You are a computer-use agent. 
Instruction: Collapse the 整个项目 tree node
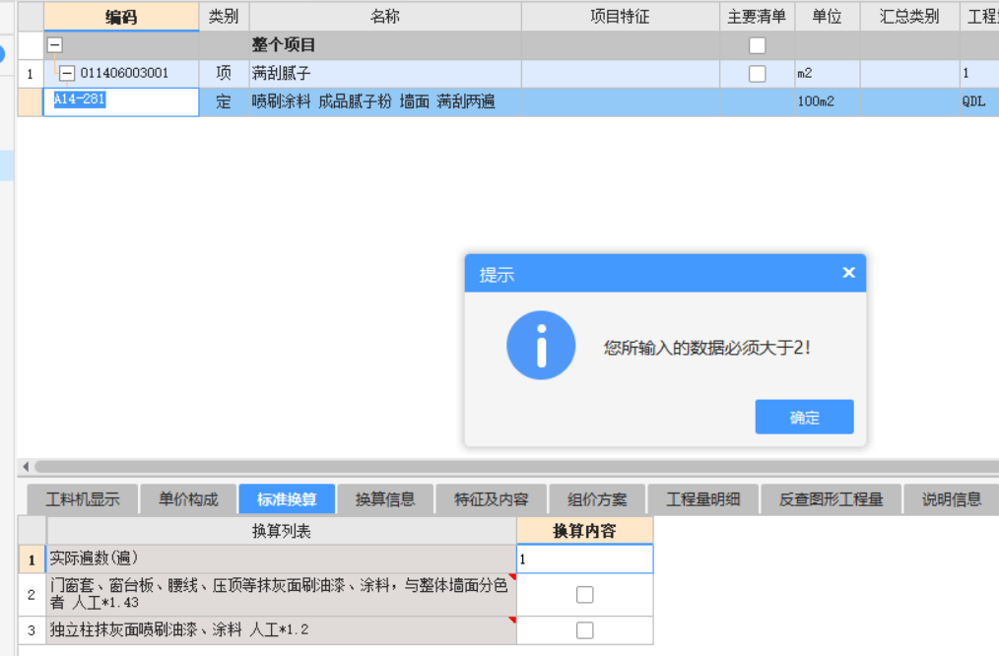pos(55,45)
